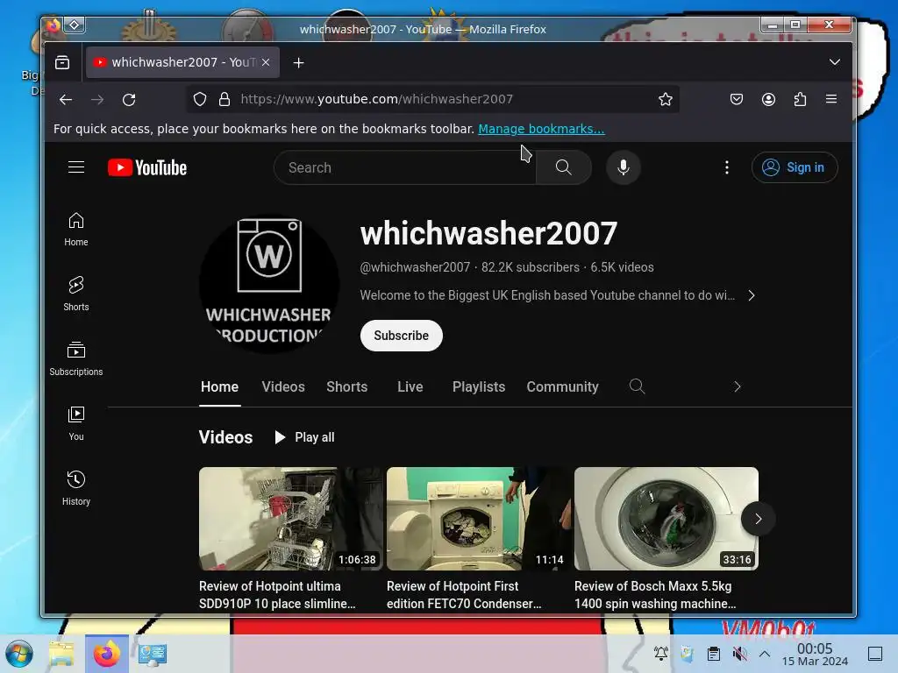The width and height of the screenshot is (898, 673).
Task: Subscribe to whichwasher2007 channel
Action: (401, 336)
